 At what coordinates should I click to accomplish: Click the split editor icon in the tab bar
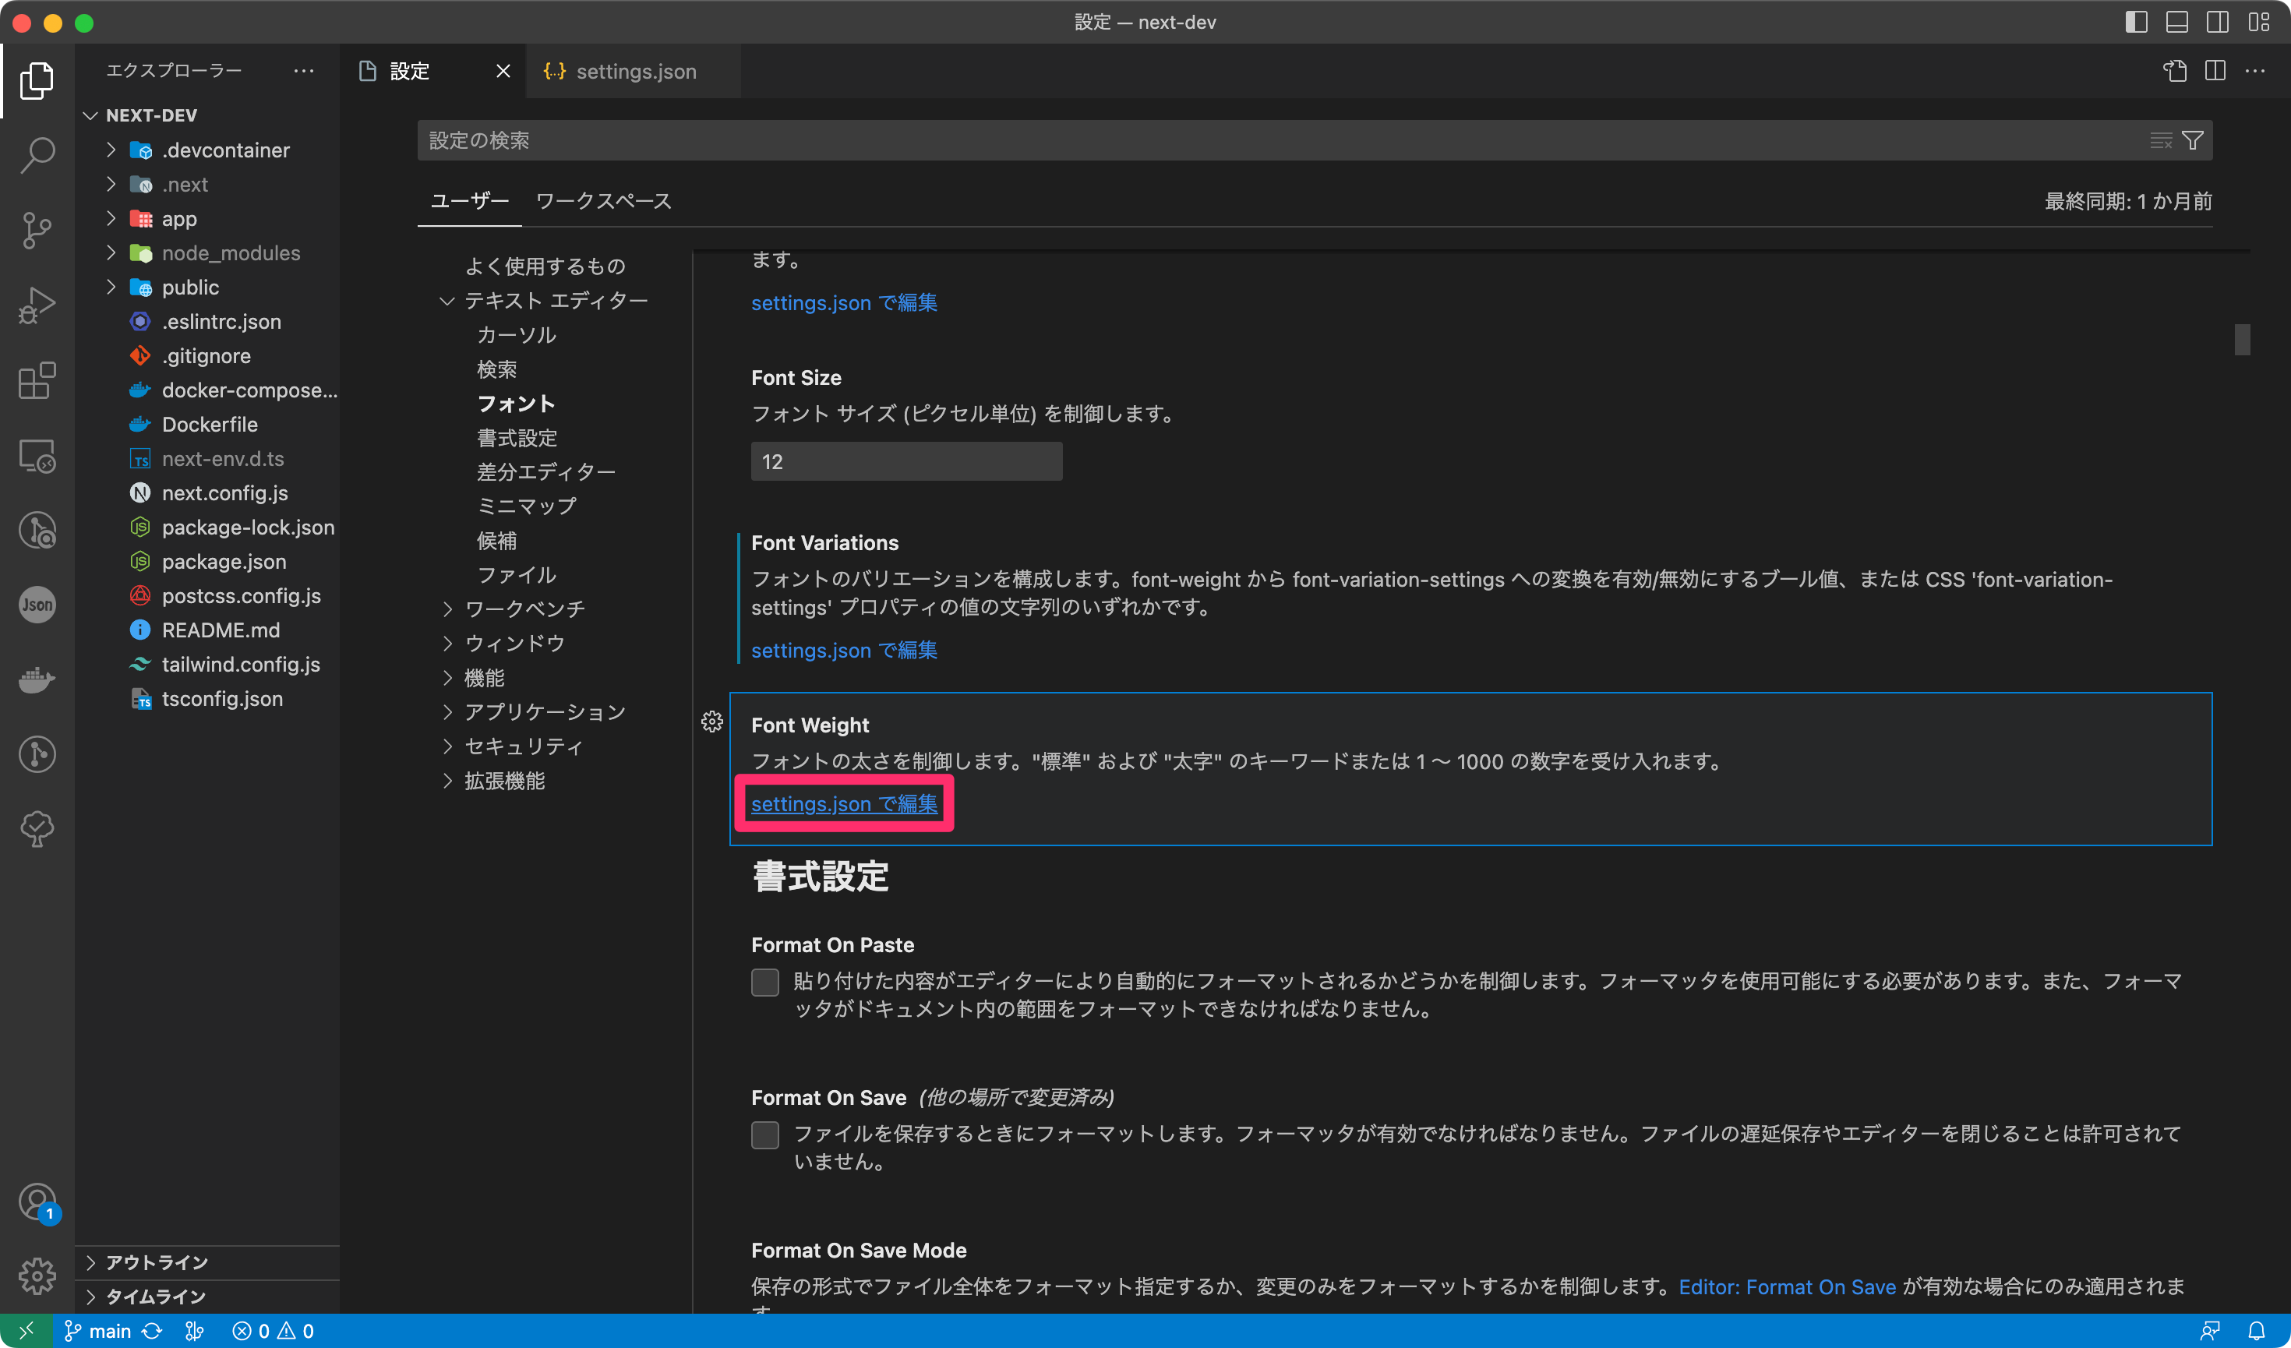(x=2215, y=71)
